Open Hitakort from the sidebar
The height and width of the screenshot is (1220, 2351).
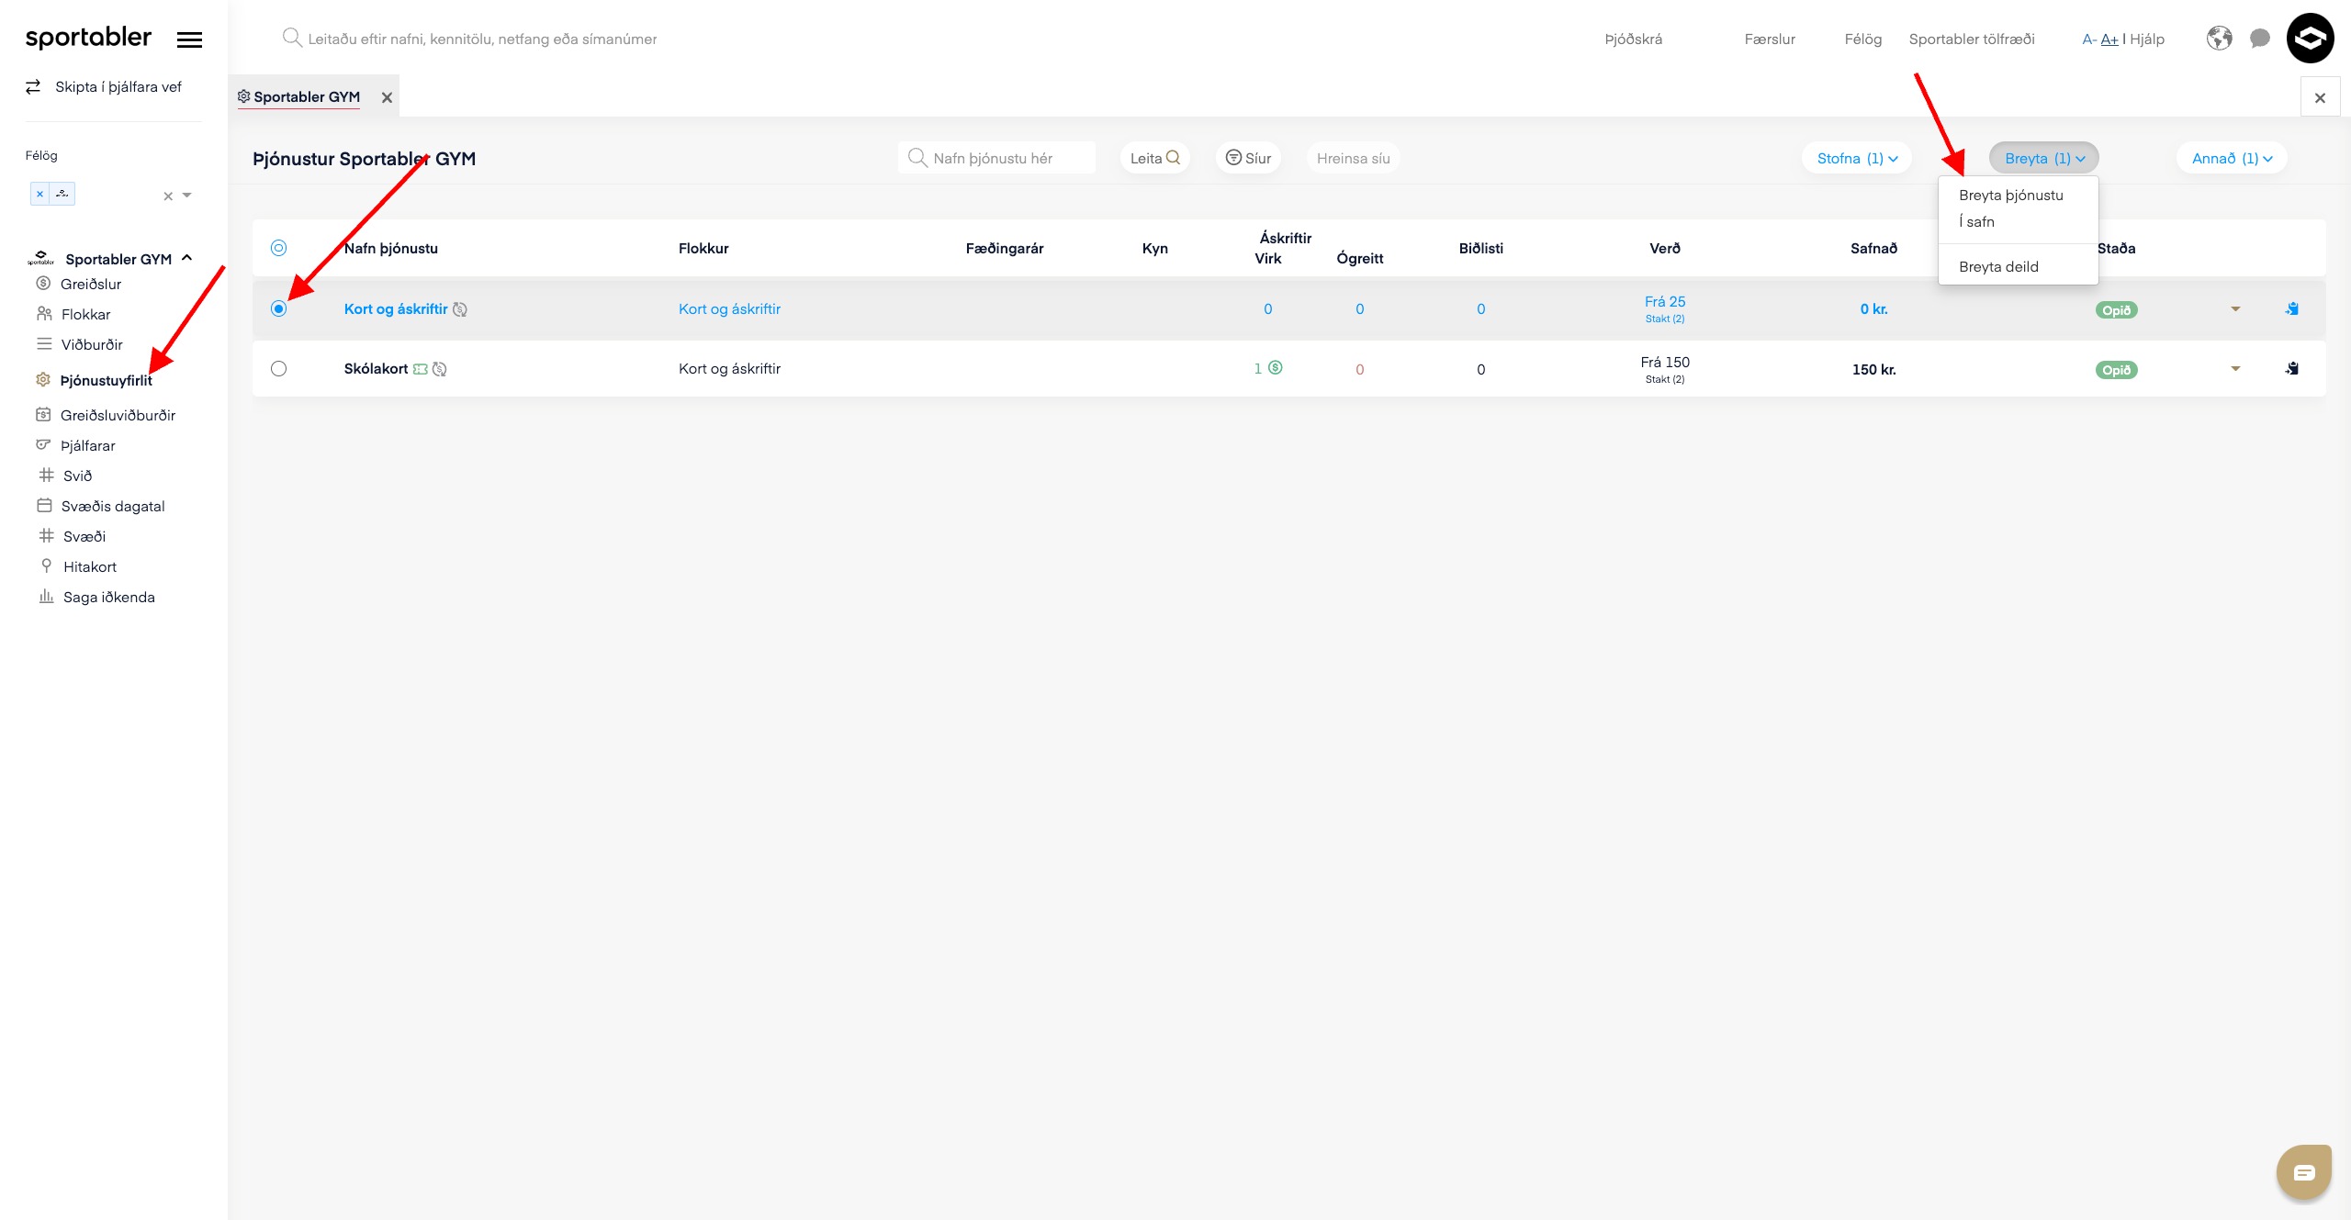pyautogui.click(x=90, y=567)
